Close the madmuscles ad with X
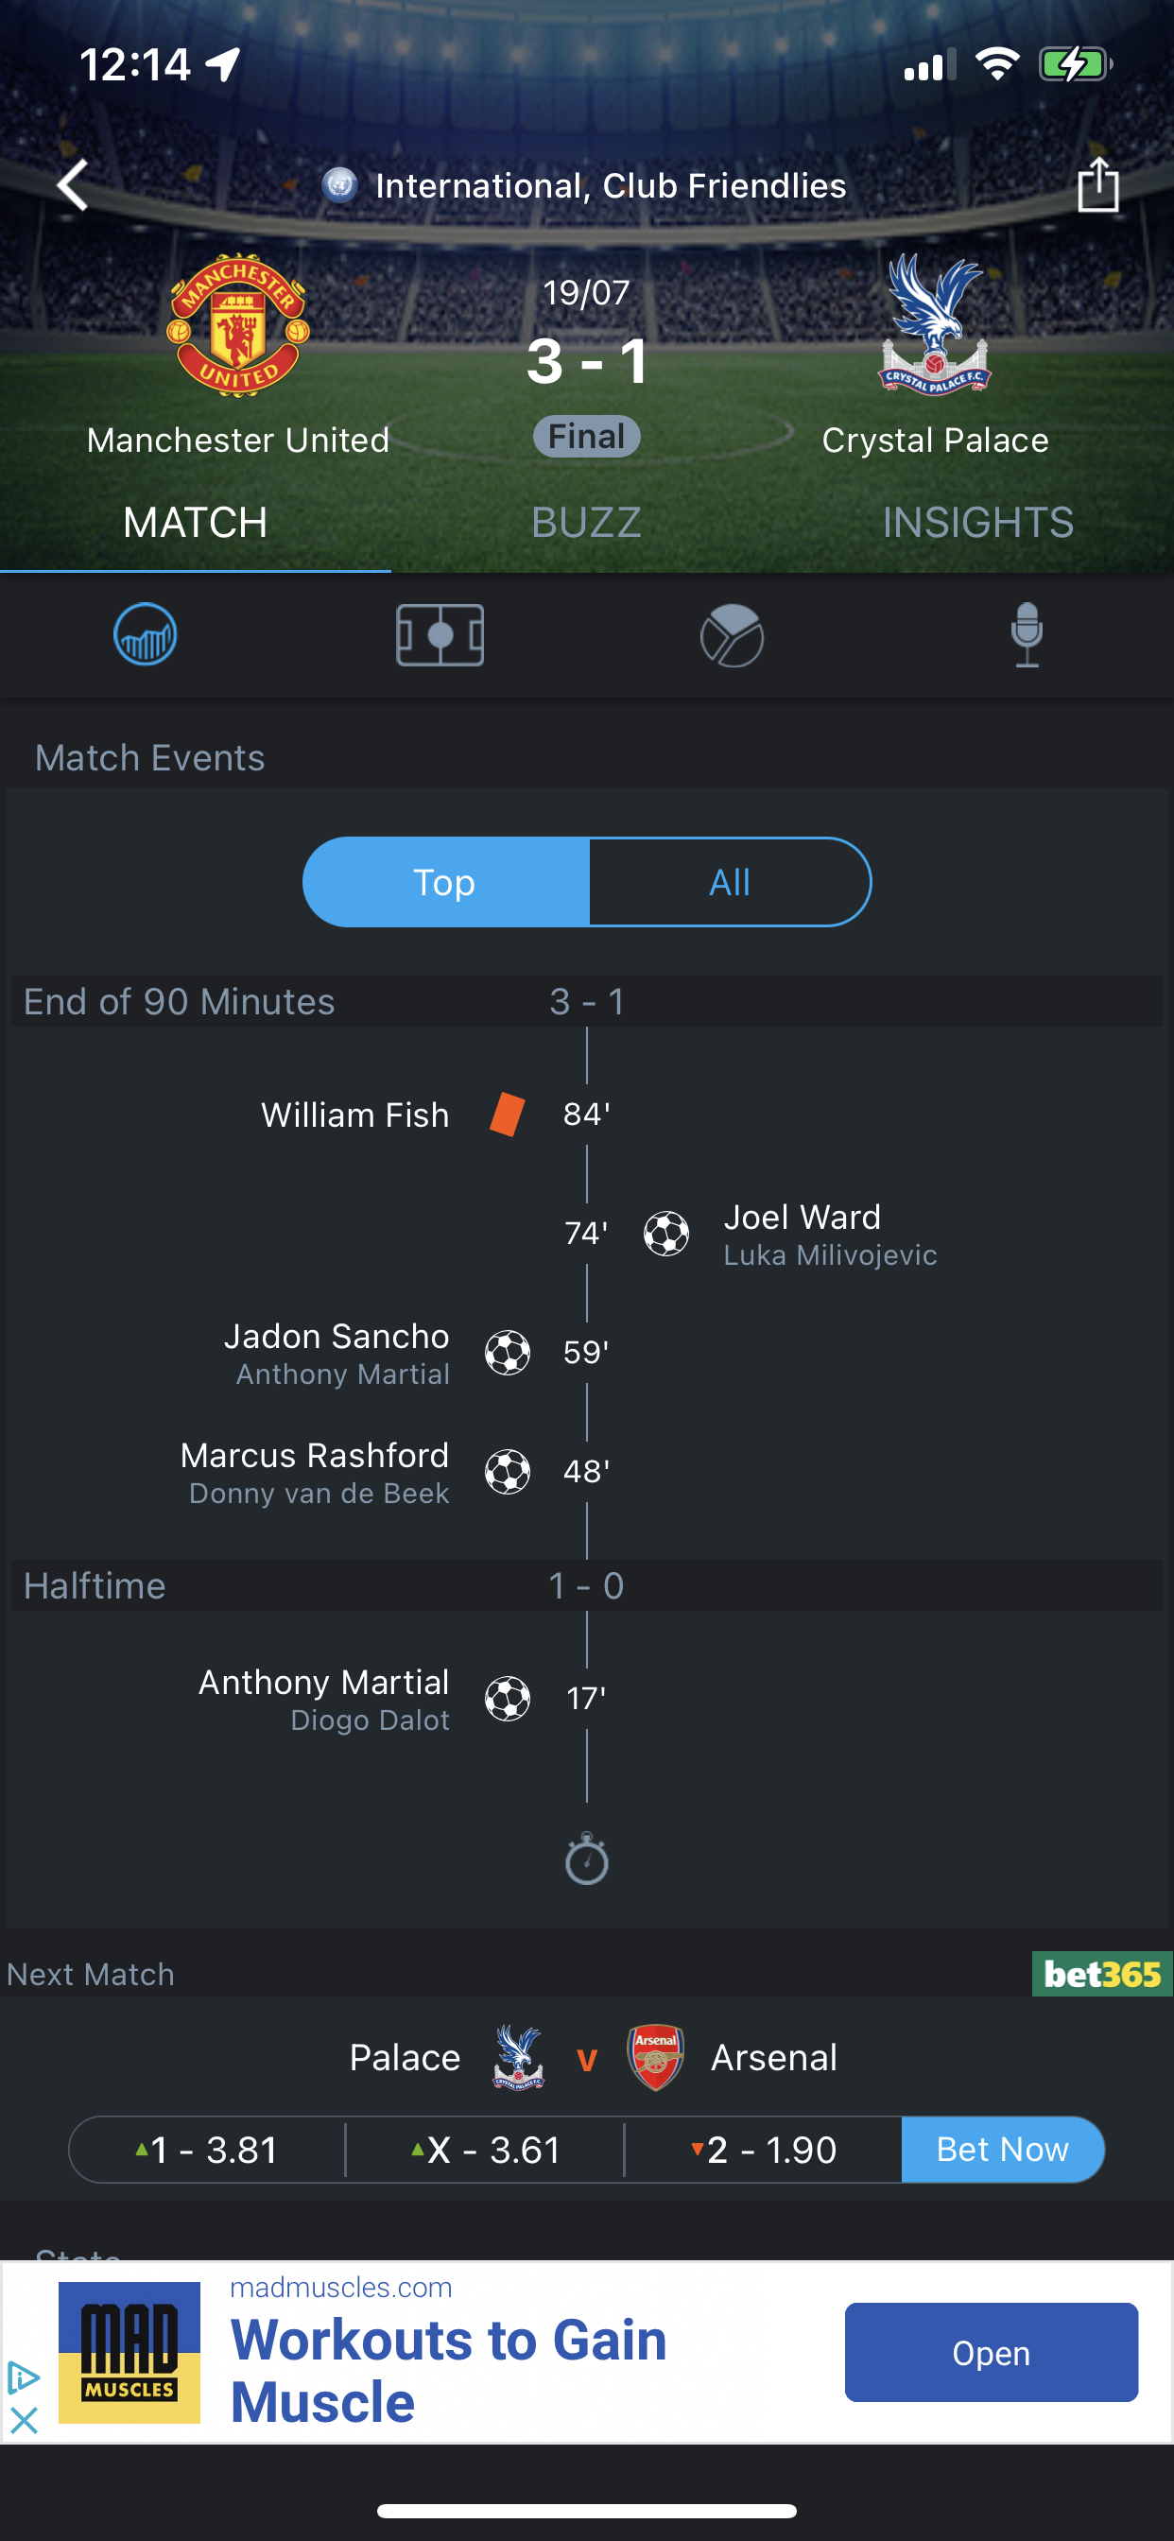Image resolution: width=1174 pixels, height=2541 pixels. (x=23, y=2420)
